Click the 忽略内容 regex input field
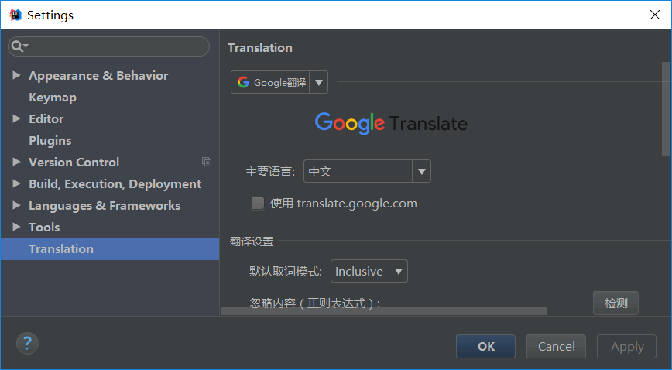 [485, 303]
